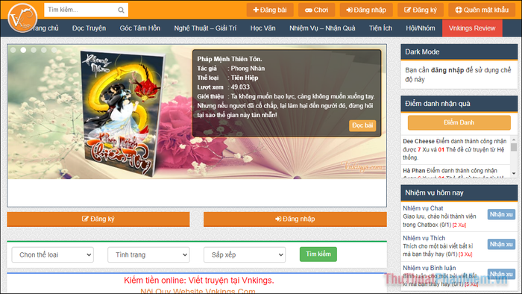Open Nhiệm Vụ – Nhận Quà menu

322,28
